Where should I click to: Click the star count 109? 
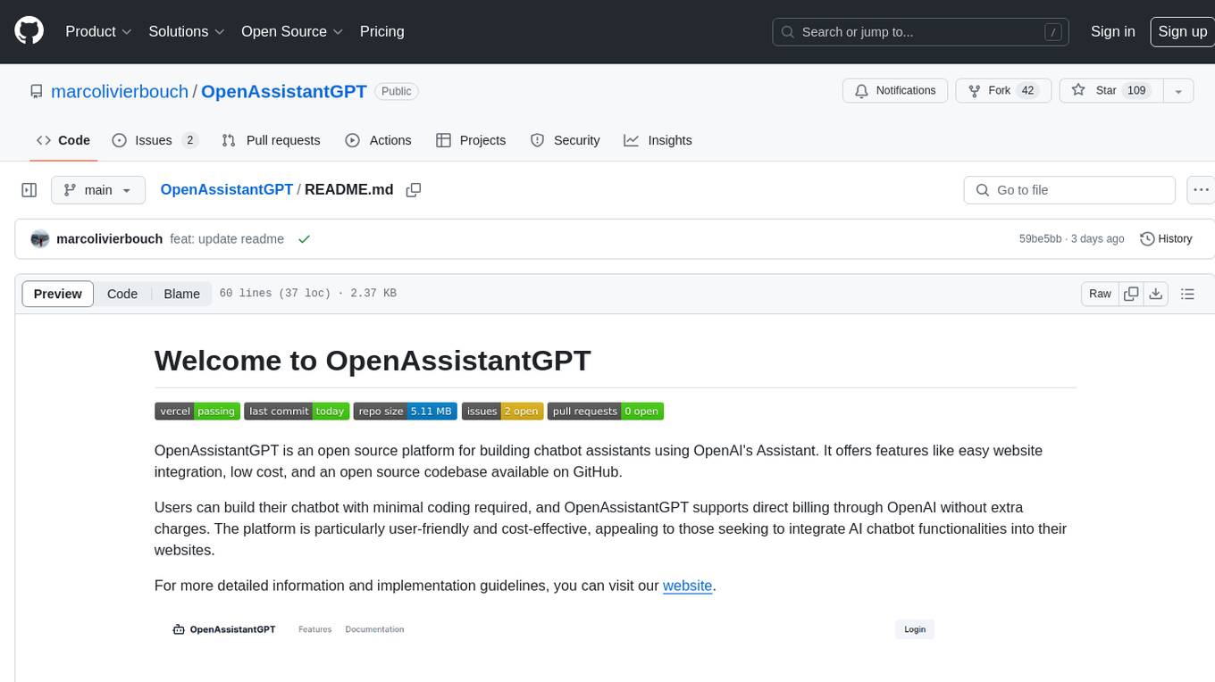coord(1136,90)
